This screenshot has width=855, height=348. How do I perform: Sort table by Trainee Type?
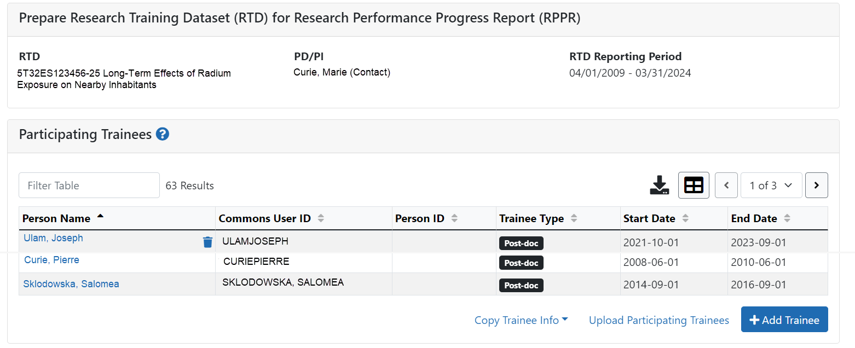pyautogui.click(x=574, y=218)
